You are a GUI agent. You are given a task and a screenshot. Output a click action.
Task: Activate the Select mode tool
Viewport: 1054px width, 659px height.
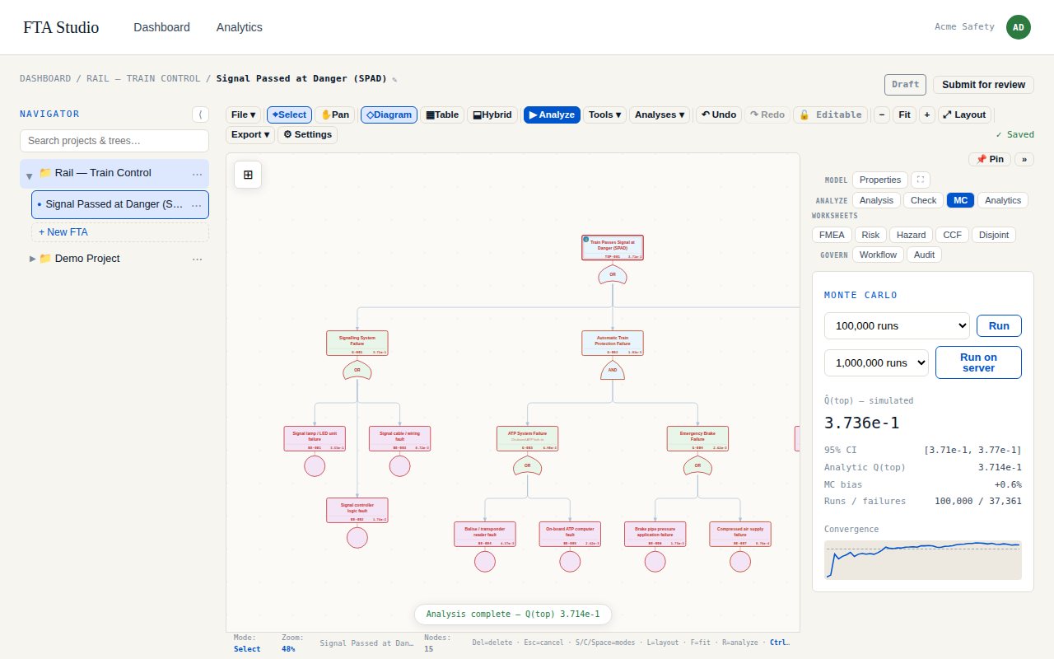click(289, 115)
